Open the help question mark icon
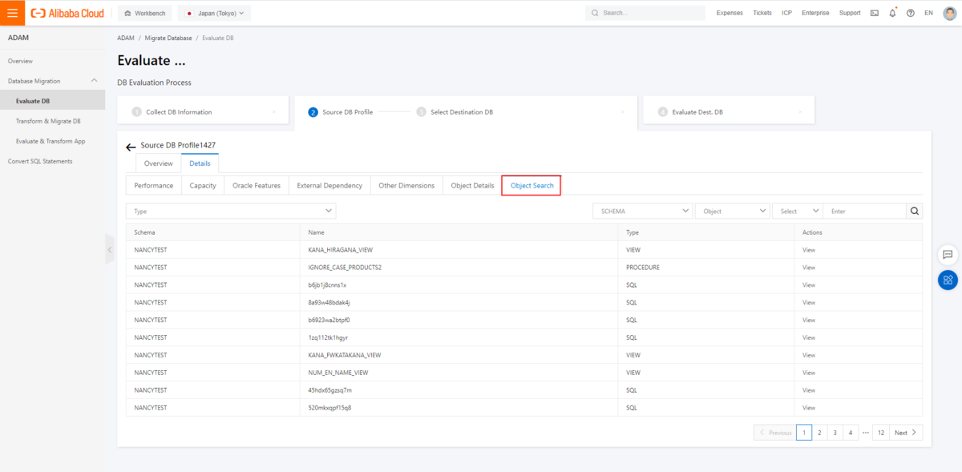 [x=911, y=13]
